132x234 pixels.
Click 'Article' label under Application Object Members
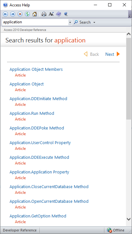tap(20, 75)
